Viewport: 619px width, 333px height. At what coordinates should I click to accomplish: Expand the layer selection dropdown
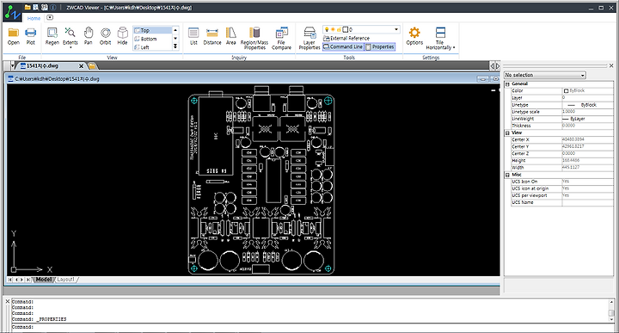(x=396, y=29)
